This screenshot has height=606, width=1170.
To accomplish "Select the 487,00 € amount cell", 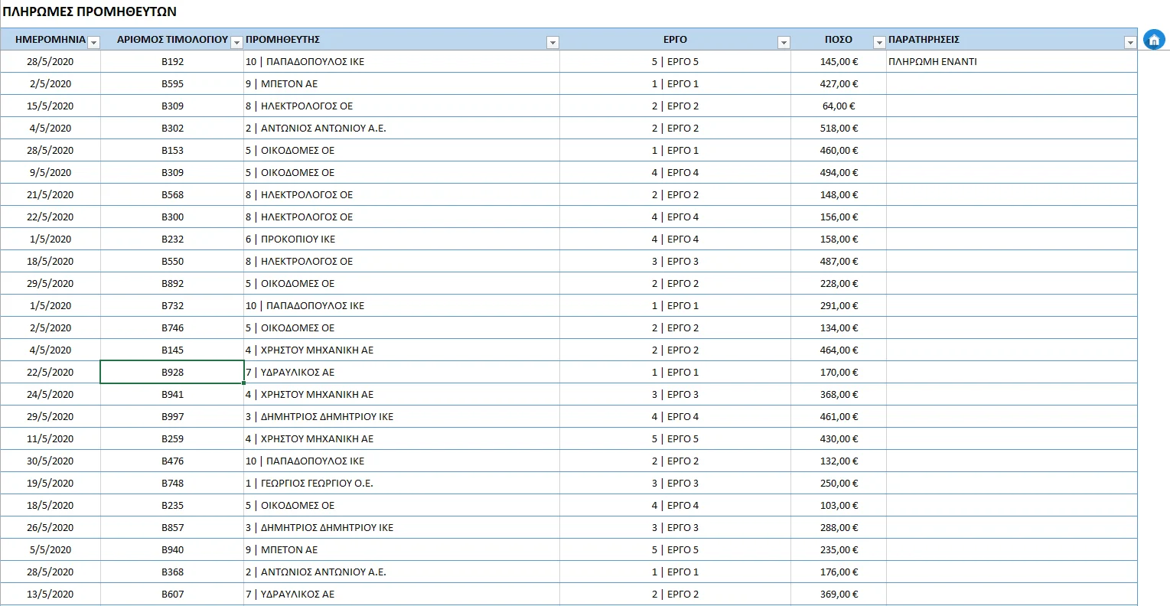I will [x=839, y=261].
